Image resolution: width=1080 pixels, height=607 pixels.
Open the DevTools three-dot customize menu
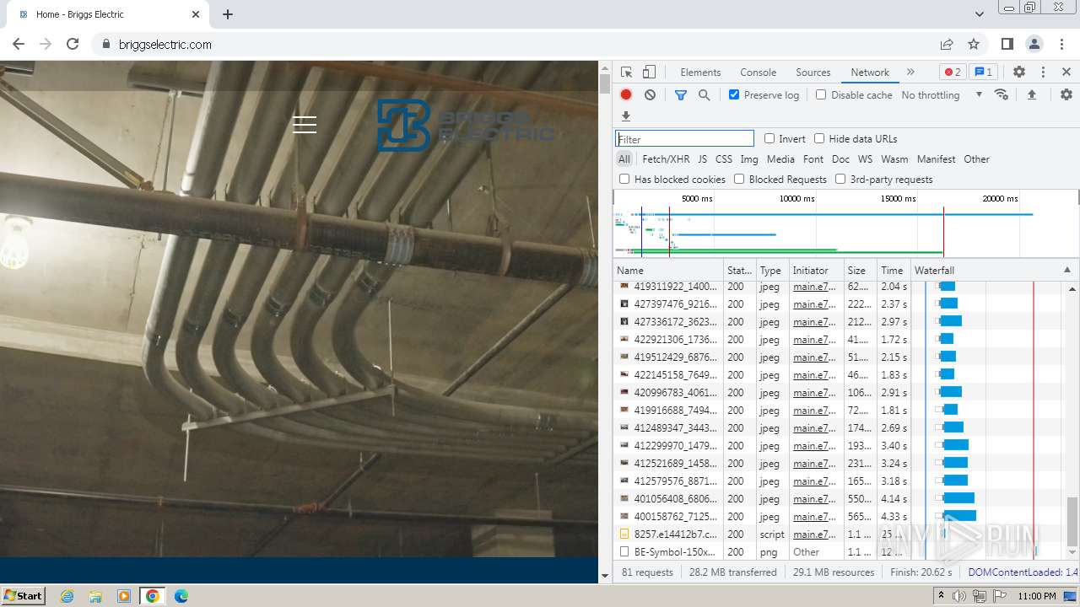pos(1043,73)
